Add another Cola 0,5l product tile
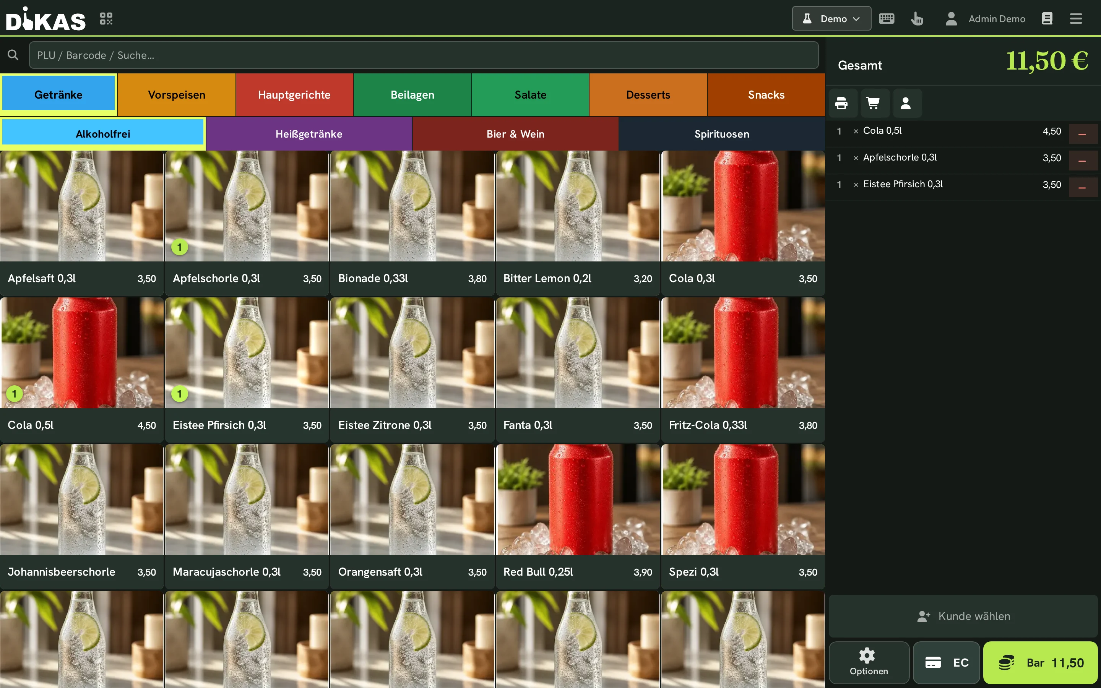This screenshot has width=1101, height=688. (82, 370)
